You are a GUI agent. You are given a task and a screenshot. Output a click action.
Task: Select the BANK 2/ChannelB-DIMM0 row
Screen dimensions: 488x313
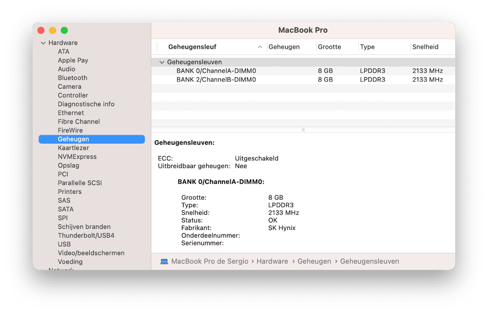(x=216, y=80)
